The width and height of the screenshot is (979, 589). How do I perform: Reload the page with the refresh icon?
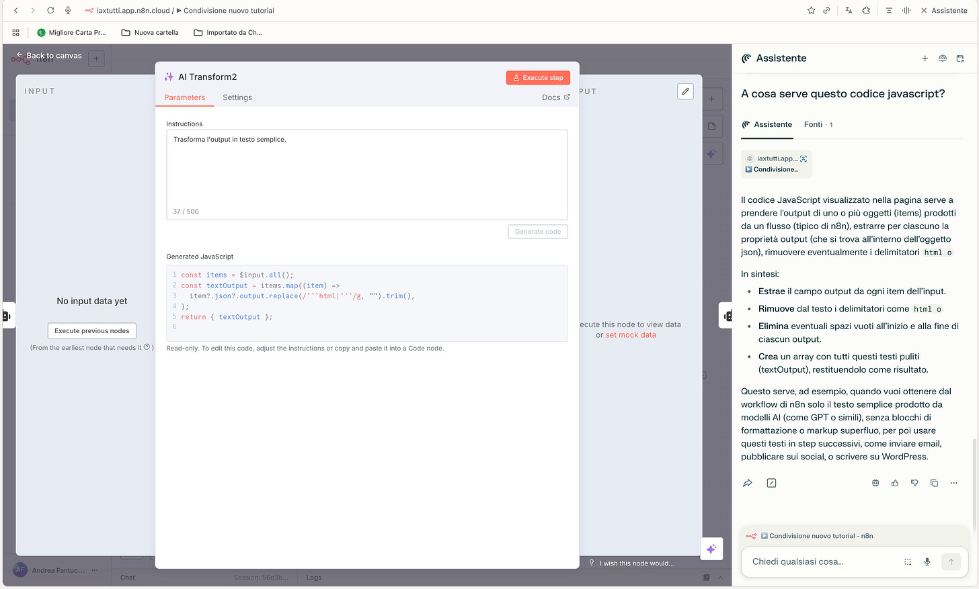coord(50,11)
